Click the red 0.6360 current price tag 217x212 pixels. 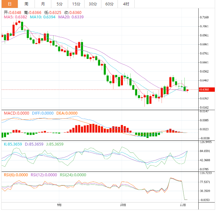tap(207, 90)
